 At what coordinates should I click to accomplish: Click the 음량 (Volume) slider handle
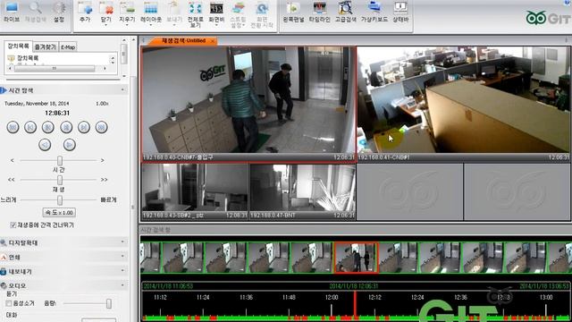(x=109, y=303)
